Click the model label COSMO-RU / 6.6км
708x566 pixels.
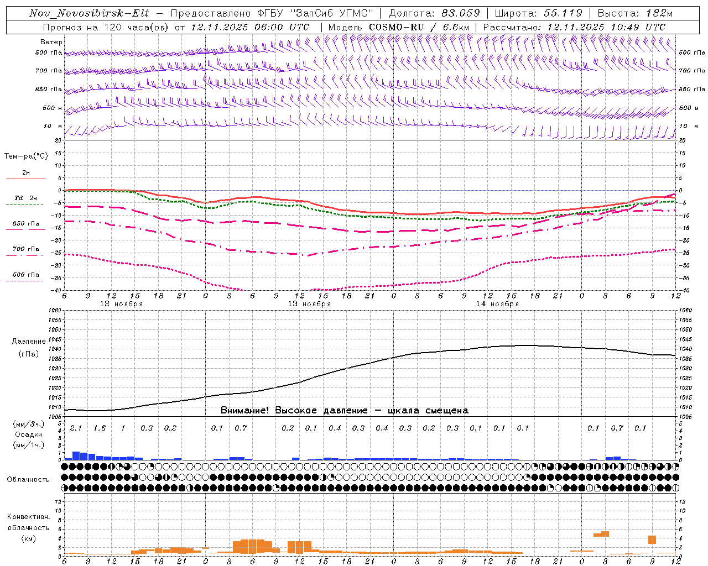tap(419, 27)
